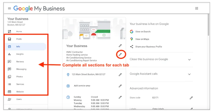This screenshot has height=112, width=214.
Task: Open the Home tab
Action: click(19, 32)
